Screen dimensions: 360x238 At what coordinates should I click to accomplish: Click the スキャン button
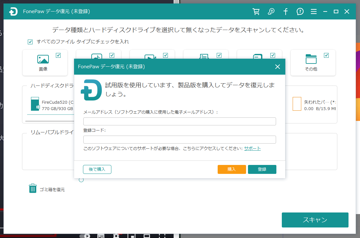pyautogui.click(x=315, y=220)
